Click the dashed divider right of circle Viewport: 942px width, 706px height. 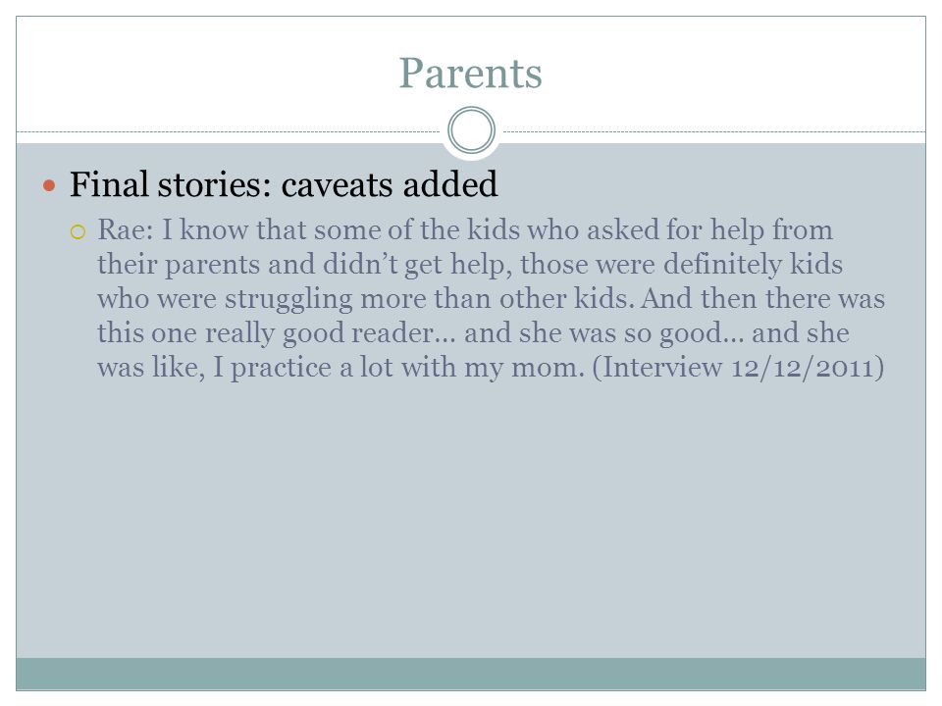(714, 131)
